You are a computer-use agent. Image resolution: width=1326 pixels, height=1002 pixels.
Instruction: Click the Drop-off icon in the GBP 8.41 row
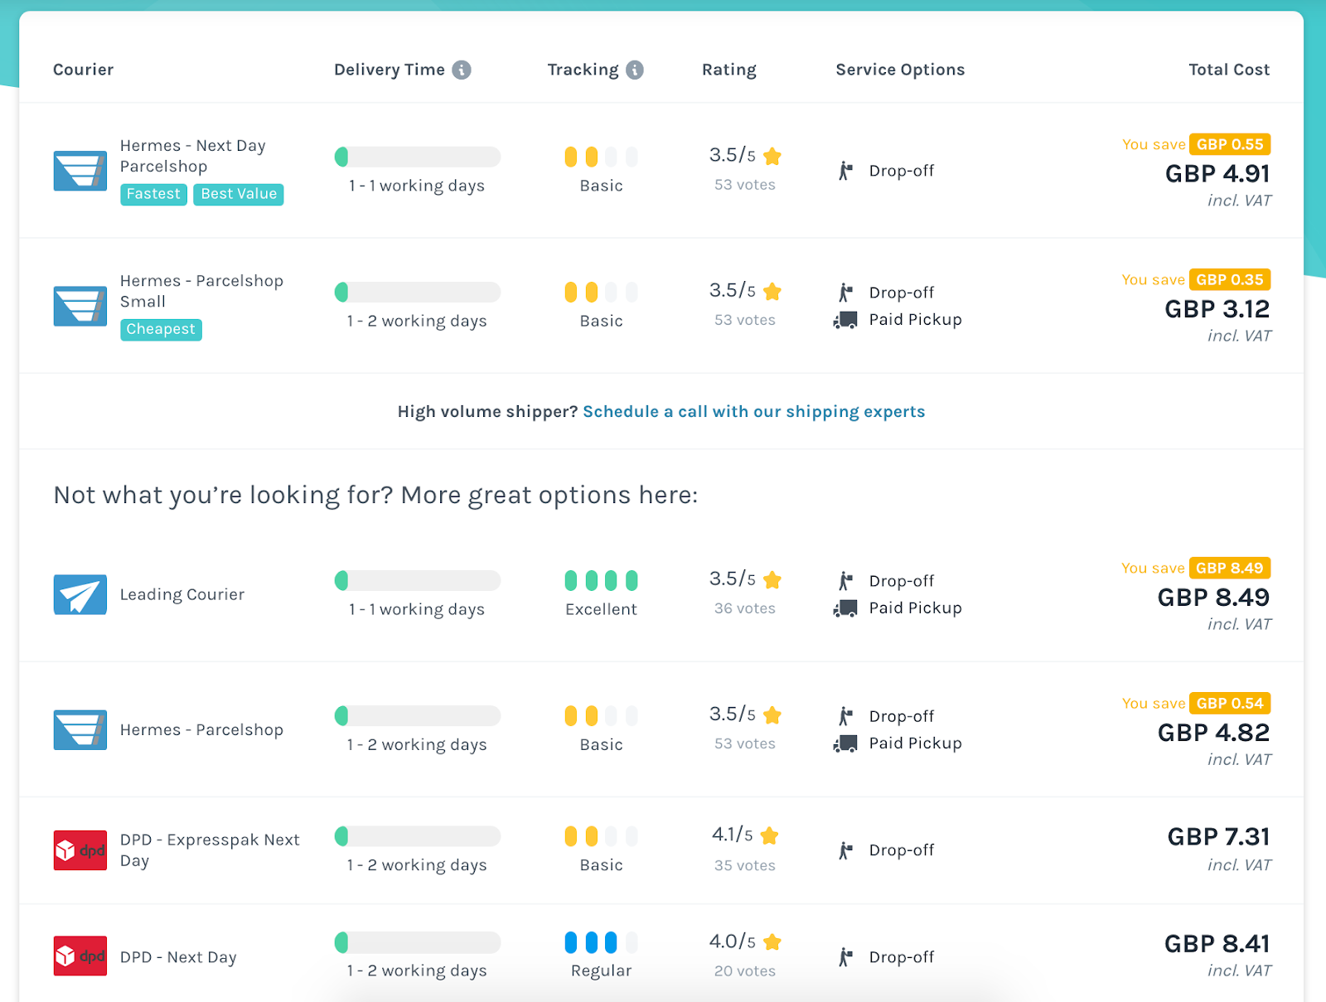pyautogui.click(x=845, y=957)
